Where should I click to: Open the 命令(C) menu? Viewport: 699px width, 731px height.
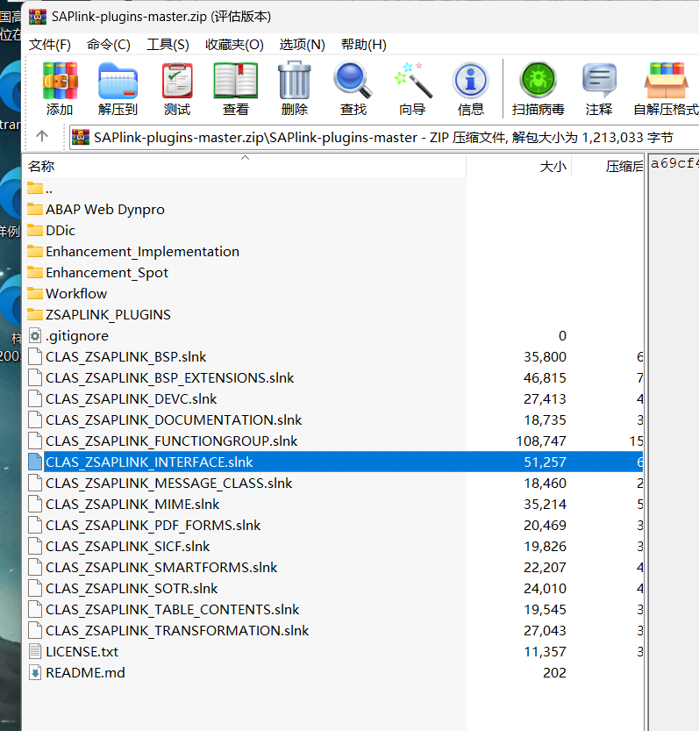click(109, 45)
